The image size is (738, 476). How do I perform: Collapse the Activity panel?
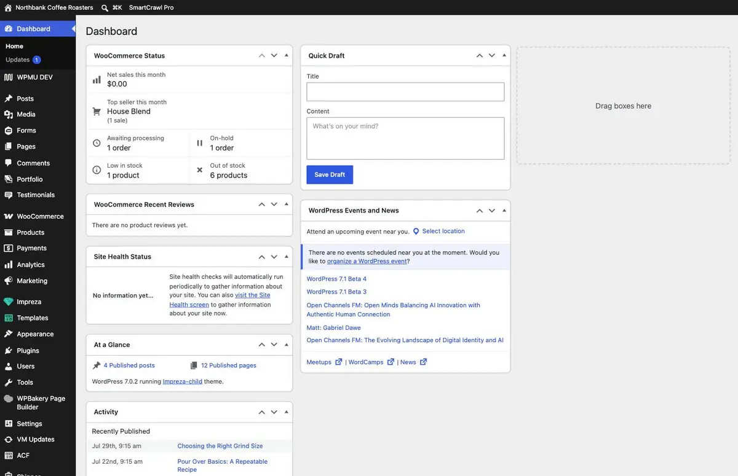[286, 412]
